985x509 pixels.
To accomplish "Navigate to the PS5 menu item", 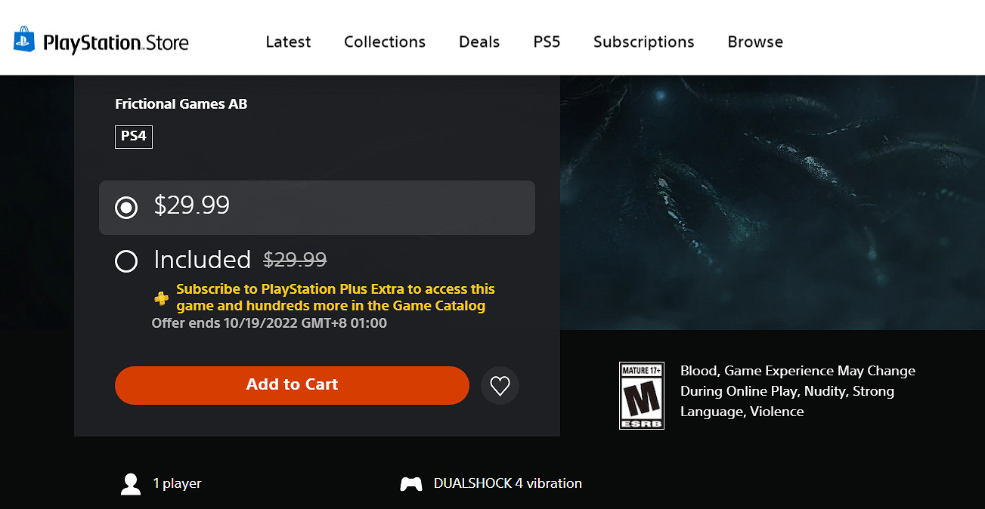I will click(x=547, y=42).
